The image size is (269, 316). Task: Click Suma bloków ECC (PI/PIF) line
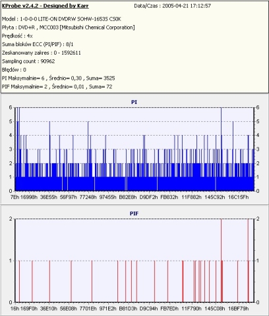tap(38, 45)
